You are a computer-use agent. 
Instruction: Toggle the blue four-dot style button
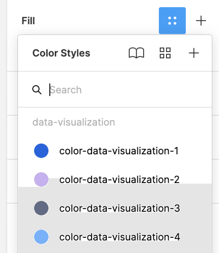tap(172, 21)
